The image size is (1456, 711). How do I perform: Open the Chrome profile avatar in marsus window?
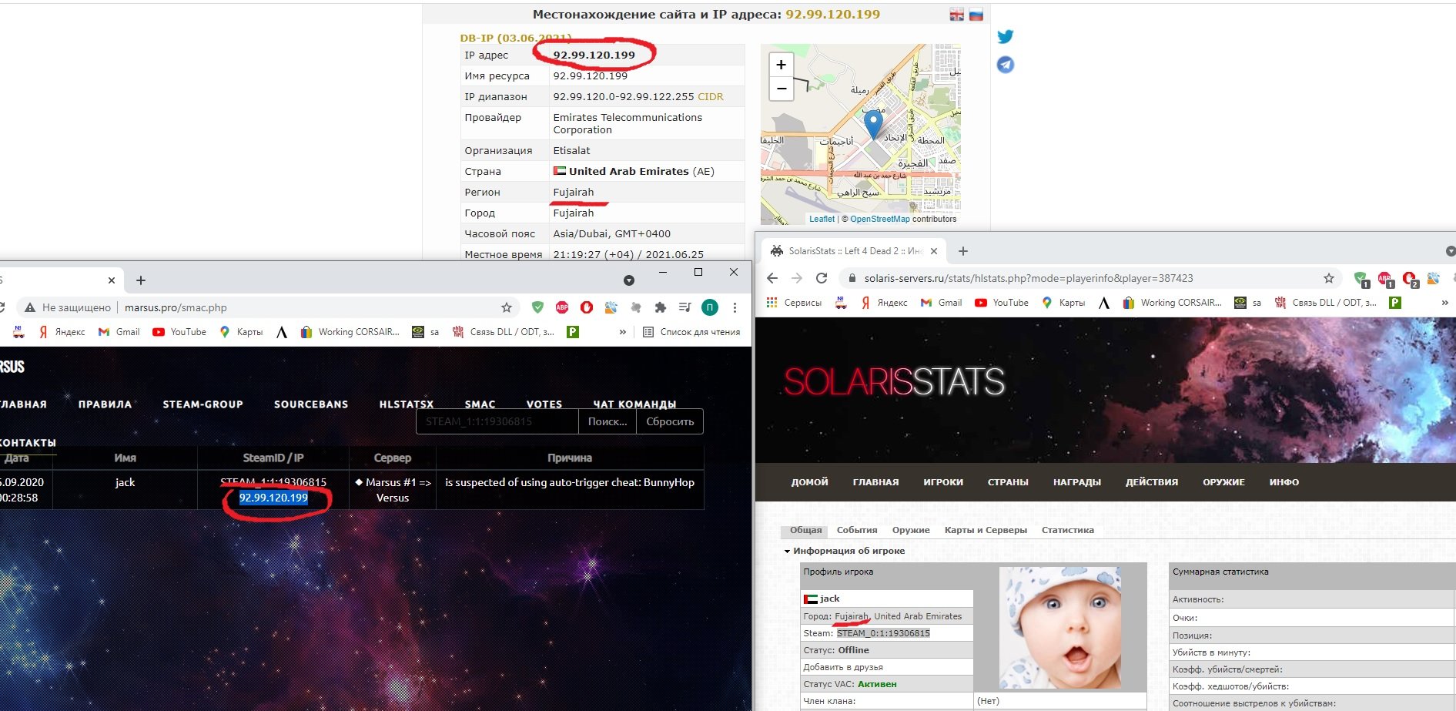coord(709,307)
